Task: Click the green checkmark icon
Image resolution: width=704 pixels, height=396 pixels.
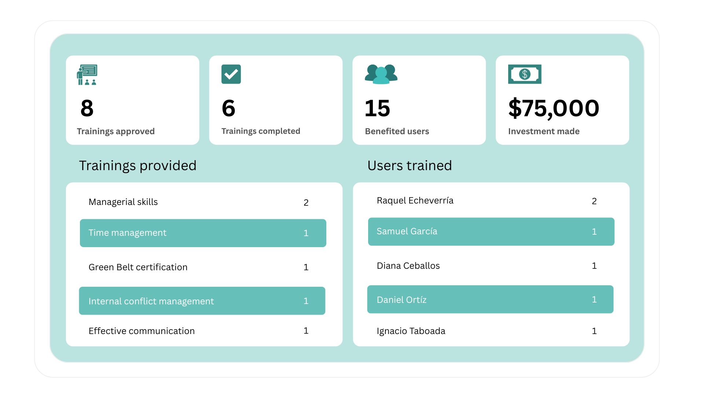Action: pos(231,74)
